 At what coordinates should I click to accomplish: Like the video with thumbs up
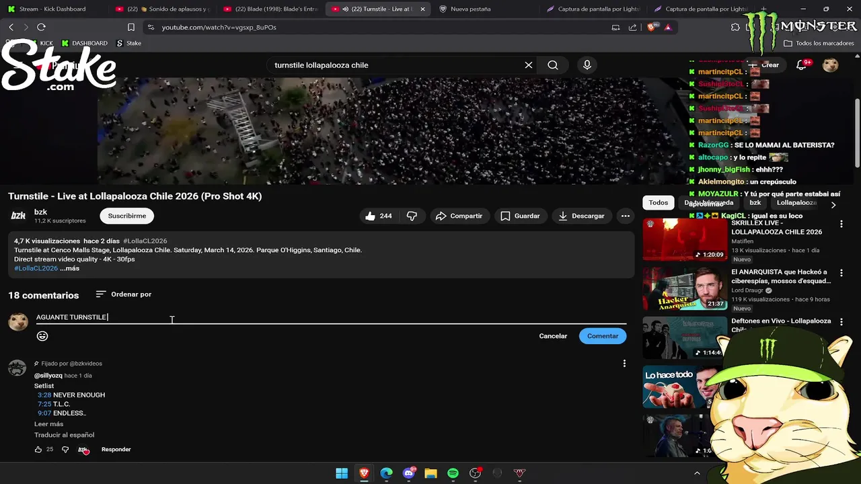378,216
